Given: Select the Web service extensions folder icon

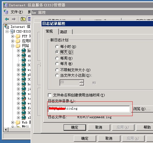Looking at the screenshot, I should point(18,122).
